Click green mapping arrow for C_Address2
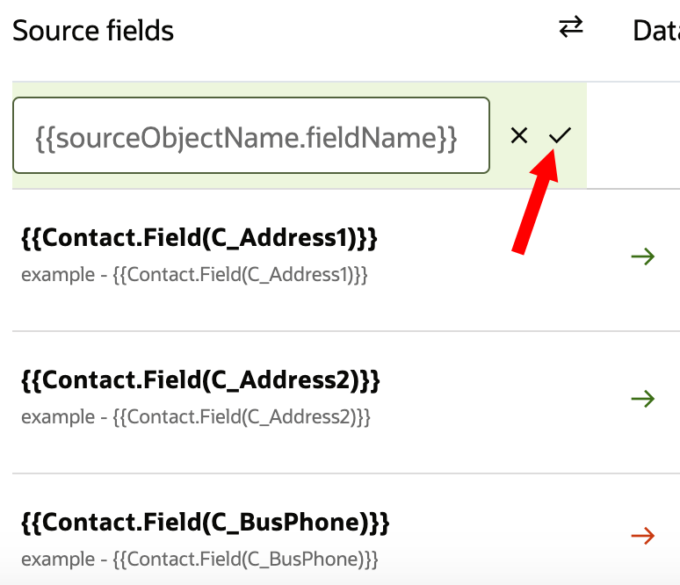 (x=644, y=399)
